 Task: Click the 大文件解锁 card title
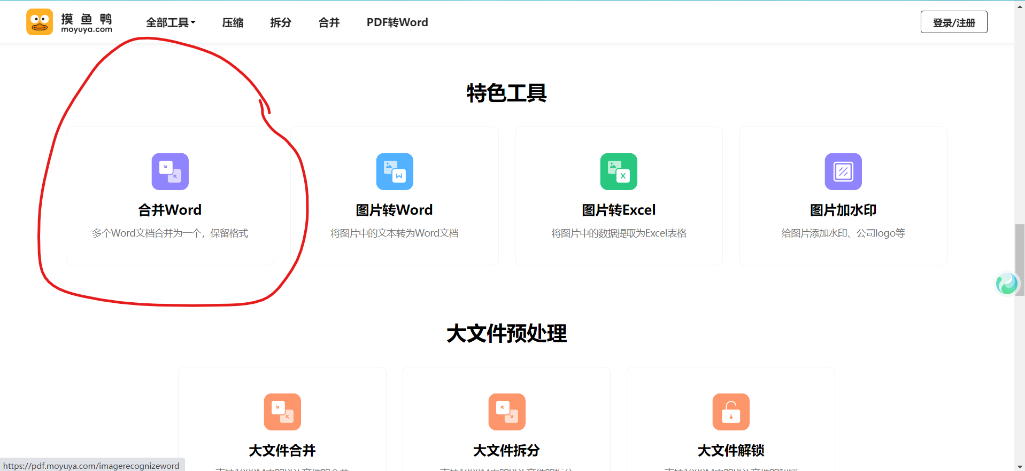point(731,450)
